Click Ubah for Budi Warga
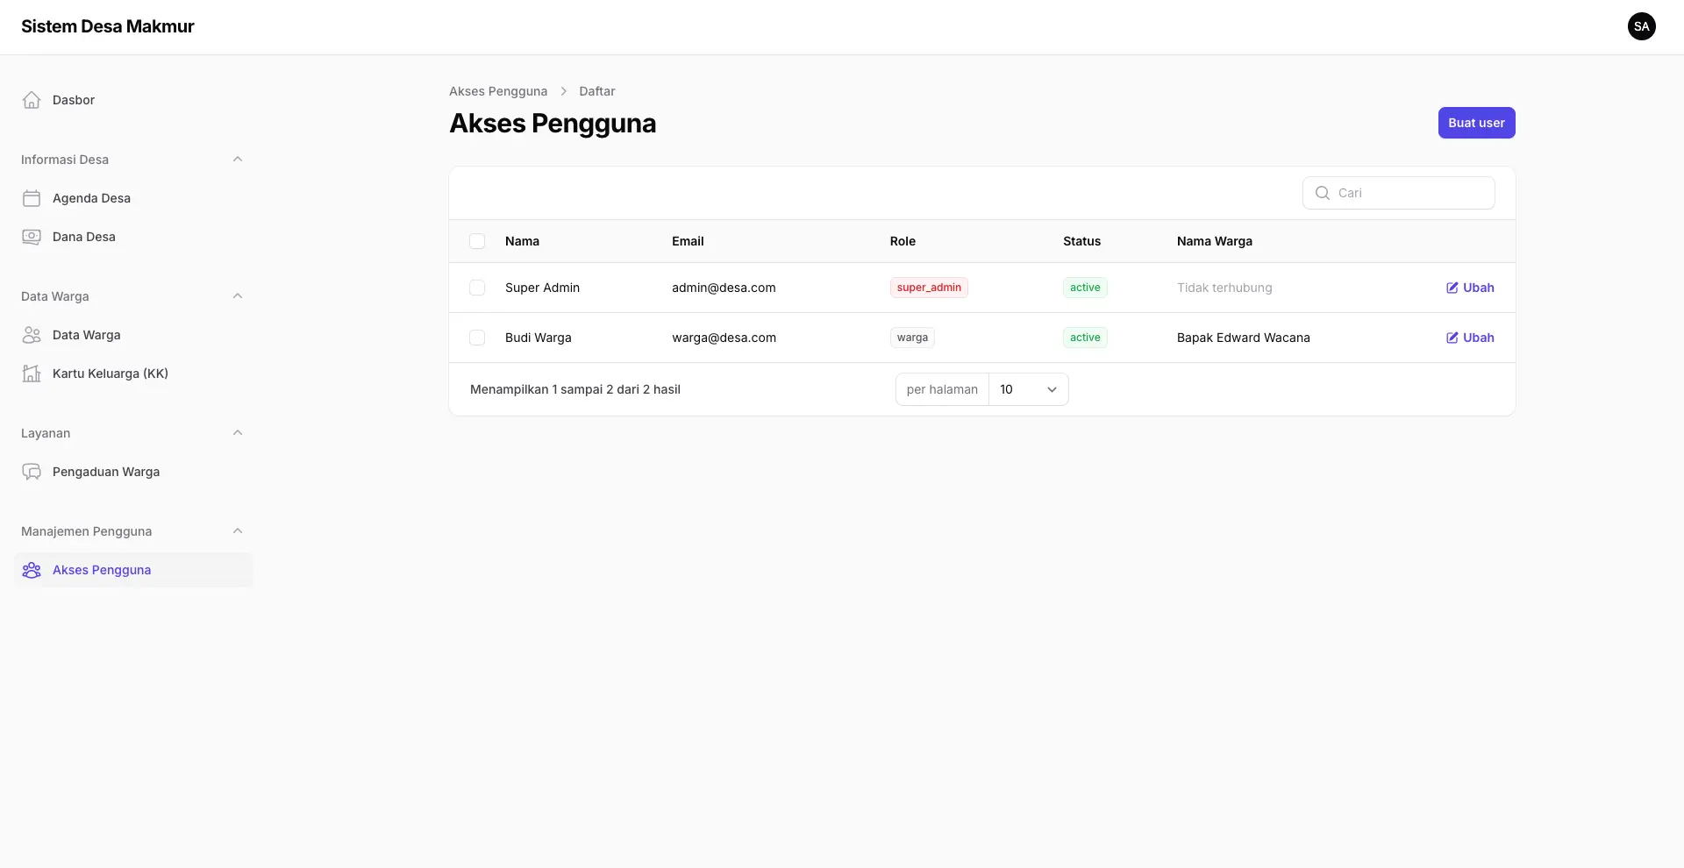Viewport: 1684px width, 868px height. (x=1470, y=338)
